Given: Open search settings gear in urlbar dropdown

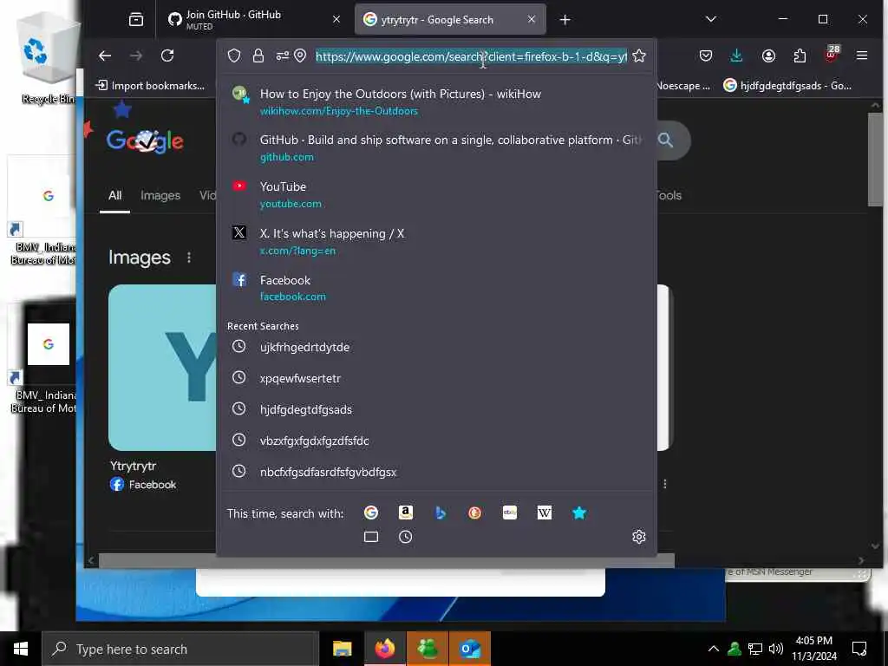Looking at the screenshot, I should [x=639, y=536].
